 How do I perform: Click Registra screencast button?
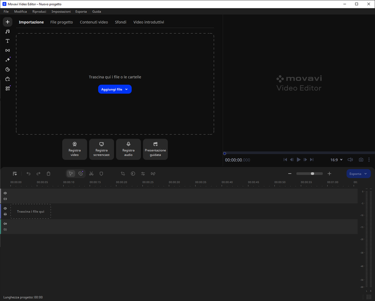click(101, 149)
